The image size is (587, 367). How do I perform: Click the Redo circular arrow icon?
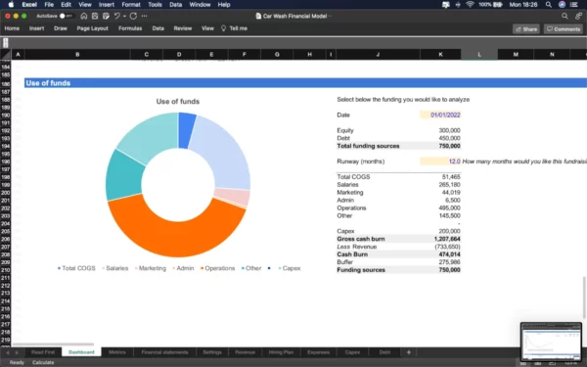133,16
